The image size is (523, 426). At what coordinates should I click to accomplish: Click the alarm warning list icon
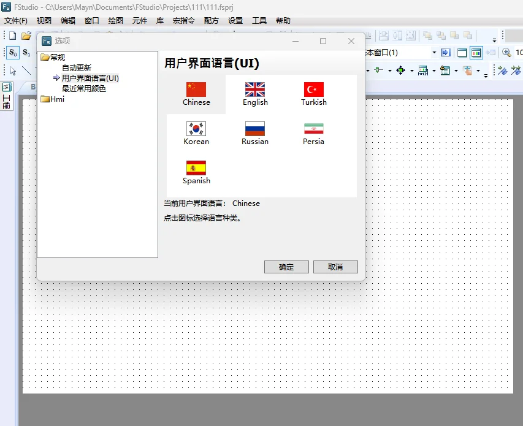point(445,70)
